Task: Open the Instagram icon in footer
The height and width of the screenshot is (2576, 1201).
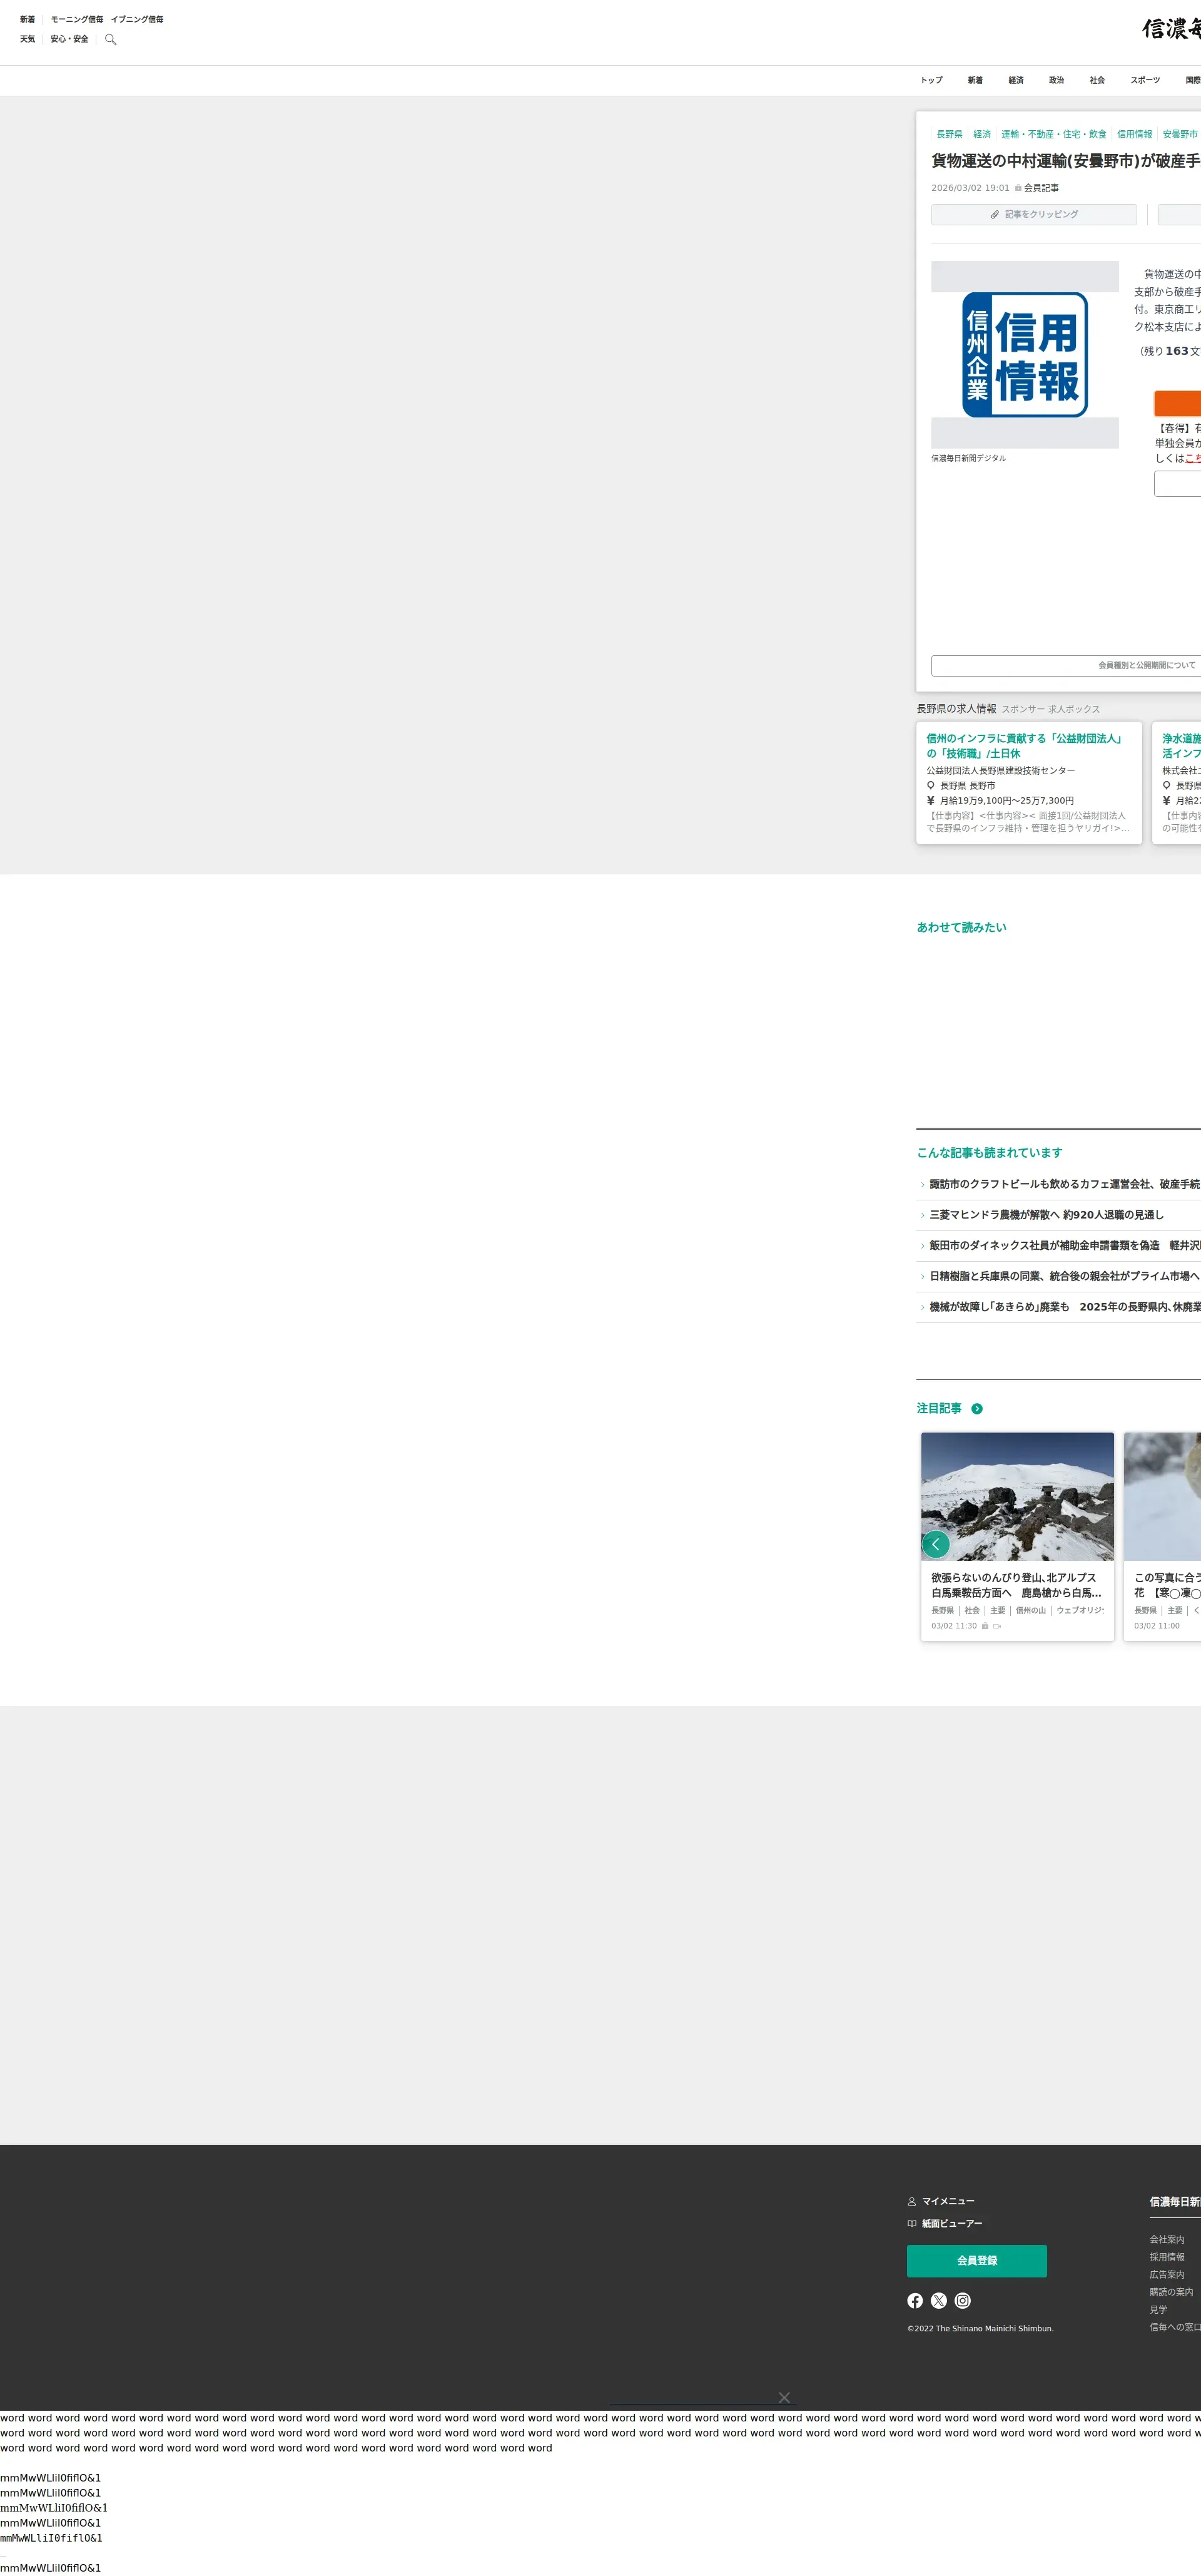Action: coord(962,2300)
